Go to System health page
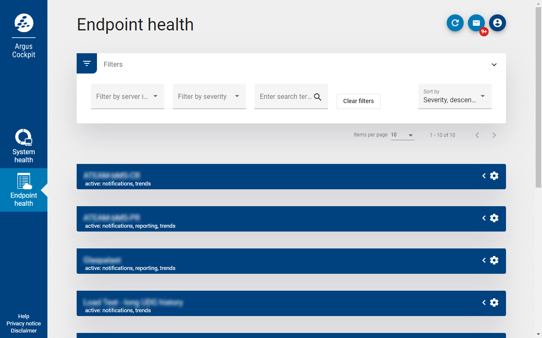 24,147
